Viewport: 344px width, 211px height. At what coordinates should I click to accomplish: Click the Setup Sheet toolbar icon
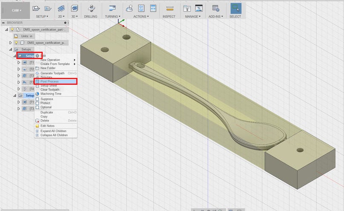pos(153,9)
